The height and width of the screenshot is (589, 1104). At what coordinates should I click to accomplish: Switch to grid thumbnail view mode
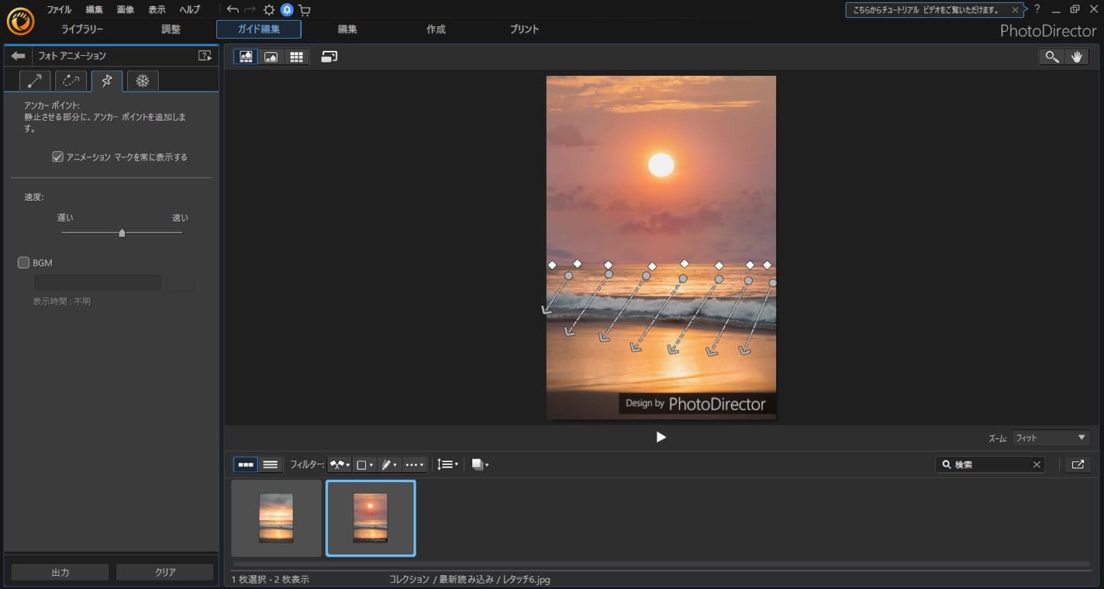[x=296, y=57]
